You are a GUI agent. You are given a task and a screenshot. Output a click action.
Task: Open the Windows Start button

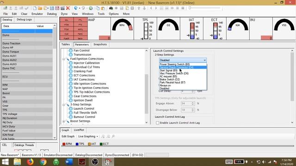5,162
